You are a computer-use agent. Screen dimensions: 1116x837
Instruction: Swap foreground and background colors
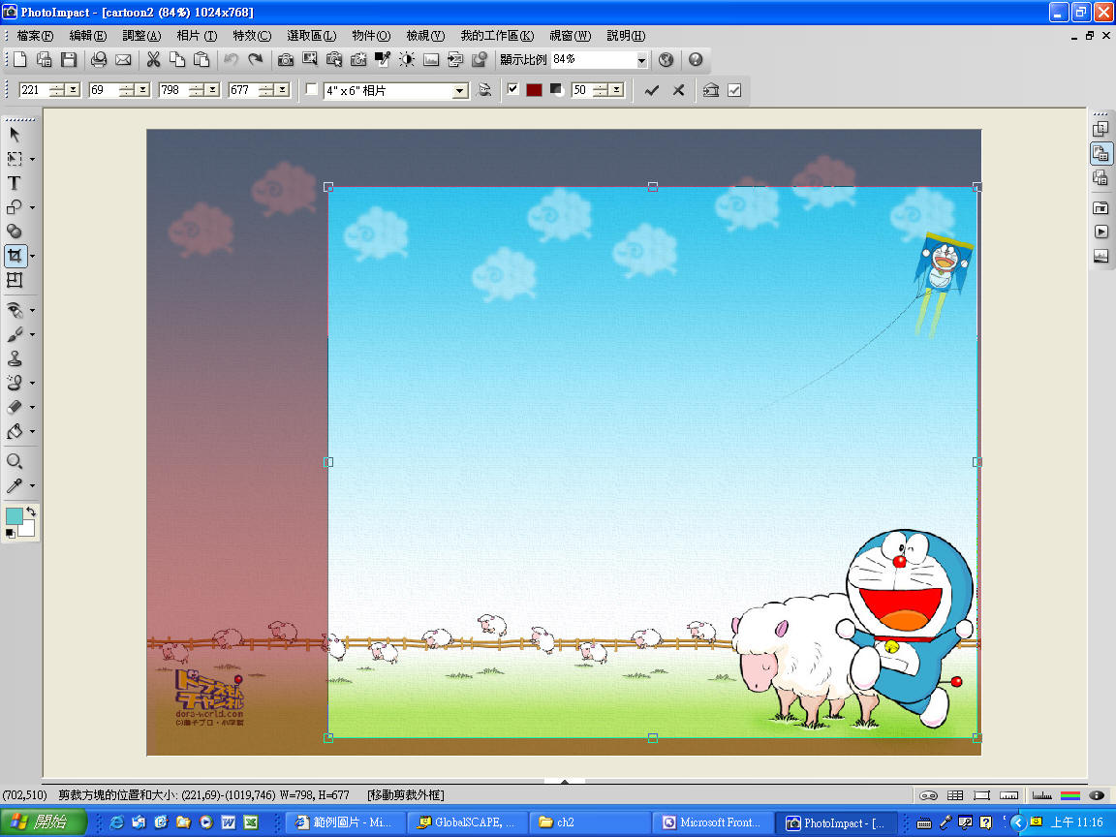click(x=31, y=511)
